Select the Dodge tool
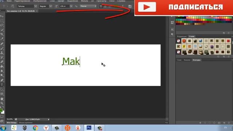The height and width of the screenshot is (131, 233). (2, 75)
